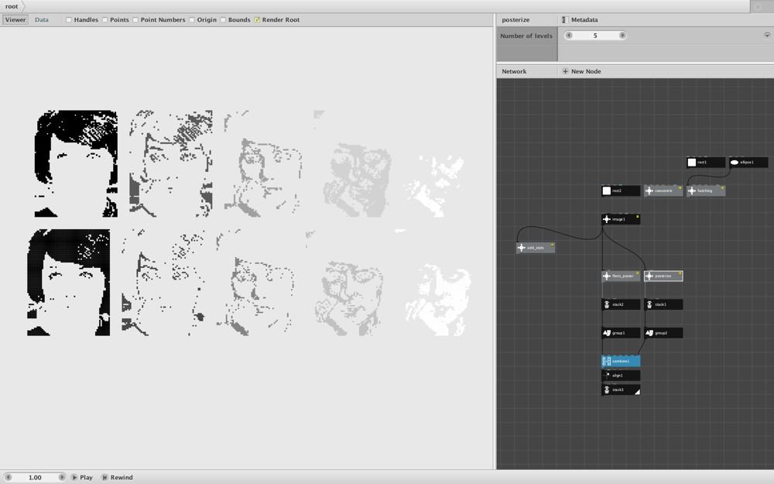Enable the Point Numbers checkbox

tap(135, 20)
